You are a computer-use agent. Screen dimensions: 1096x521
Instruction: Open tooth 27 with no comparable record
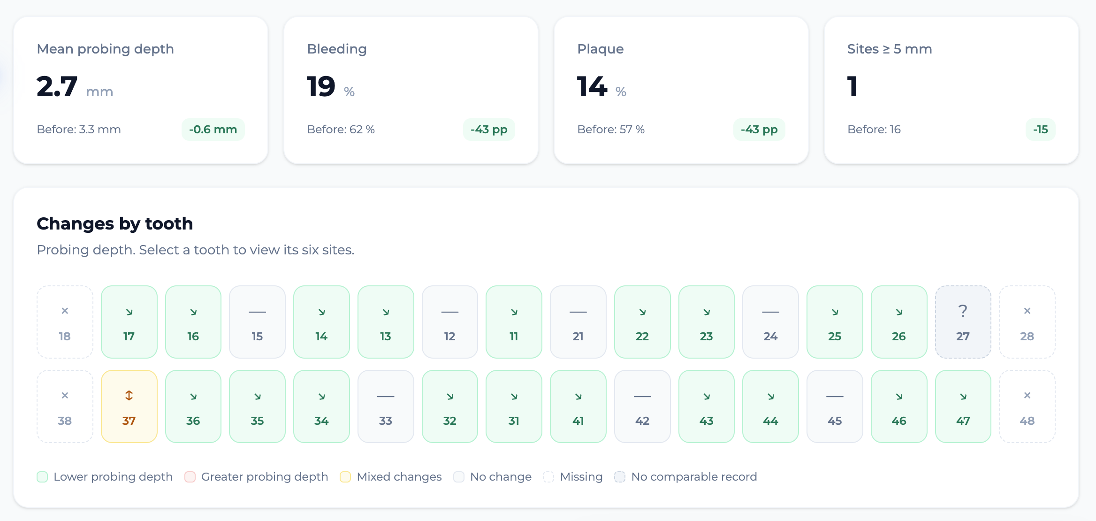pos(963,322)
